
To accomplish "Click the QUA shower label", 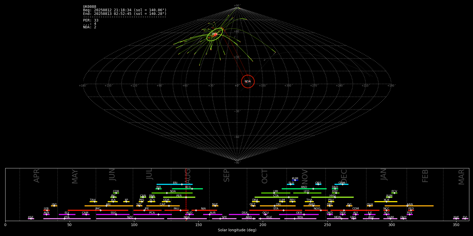I will [370, 205].
